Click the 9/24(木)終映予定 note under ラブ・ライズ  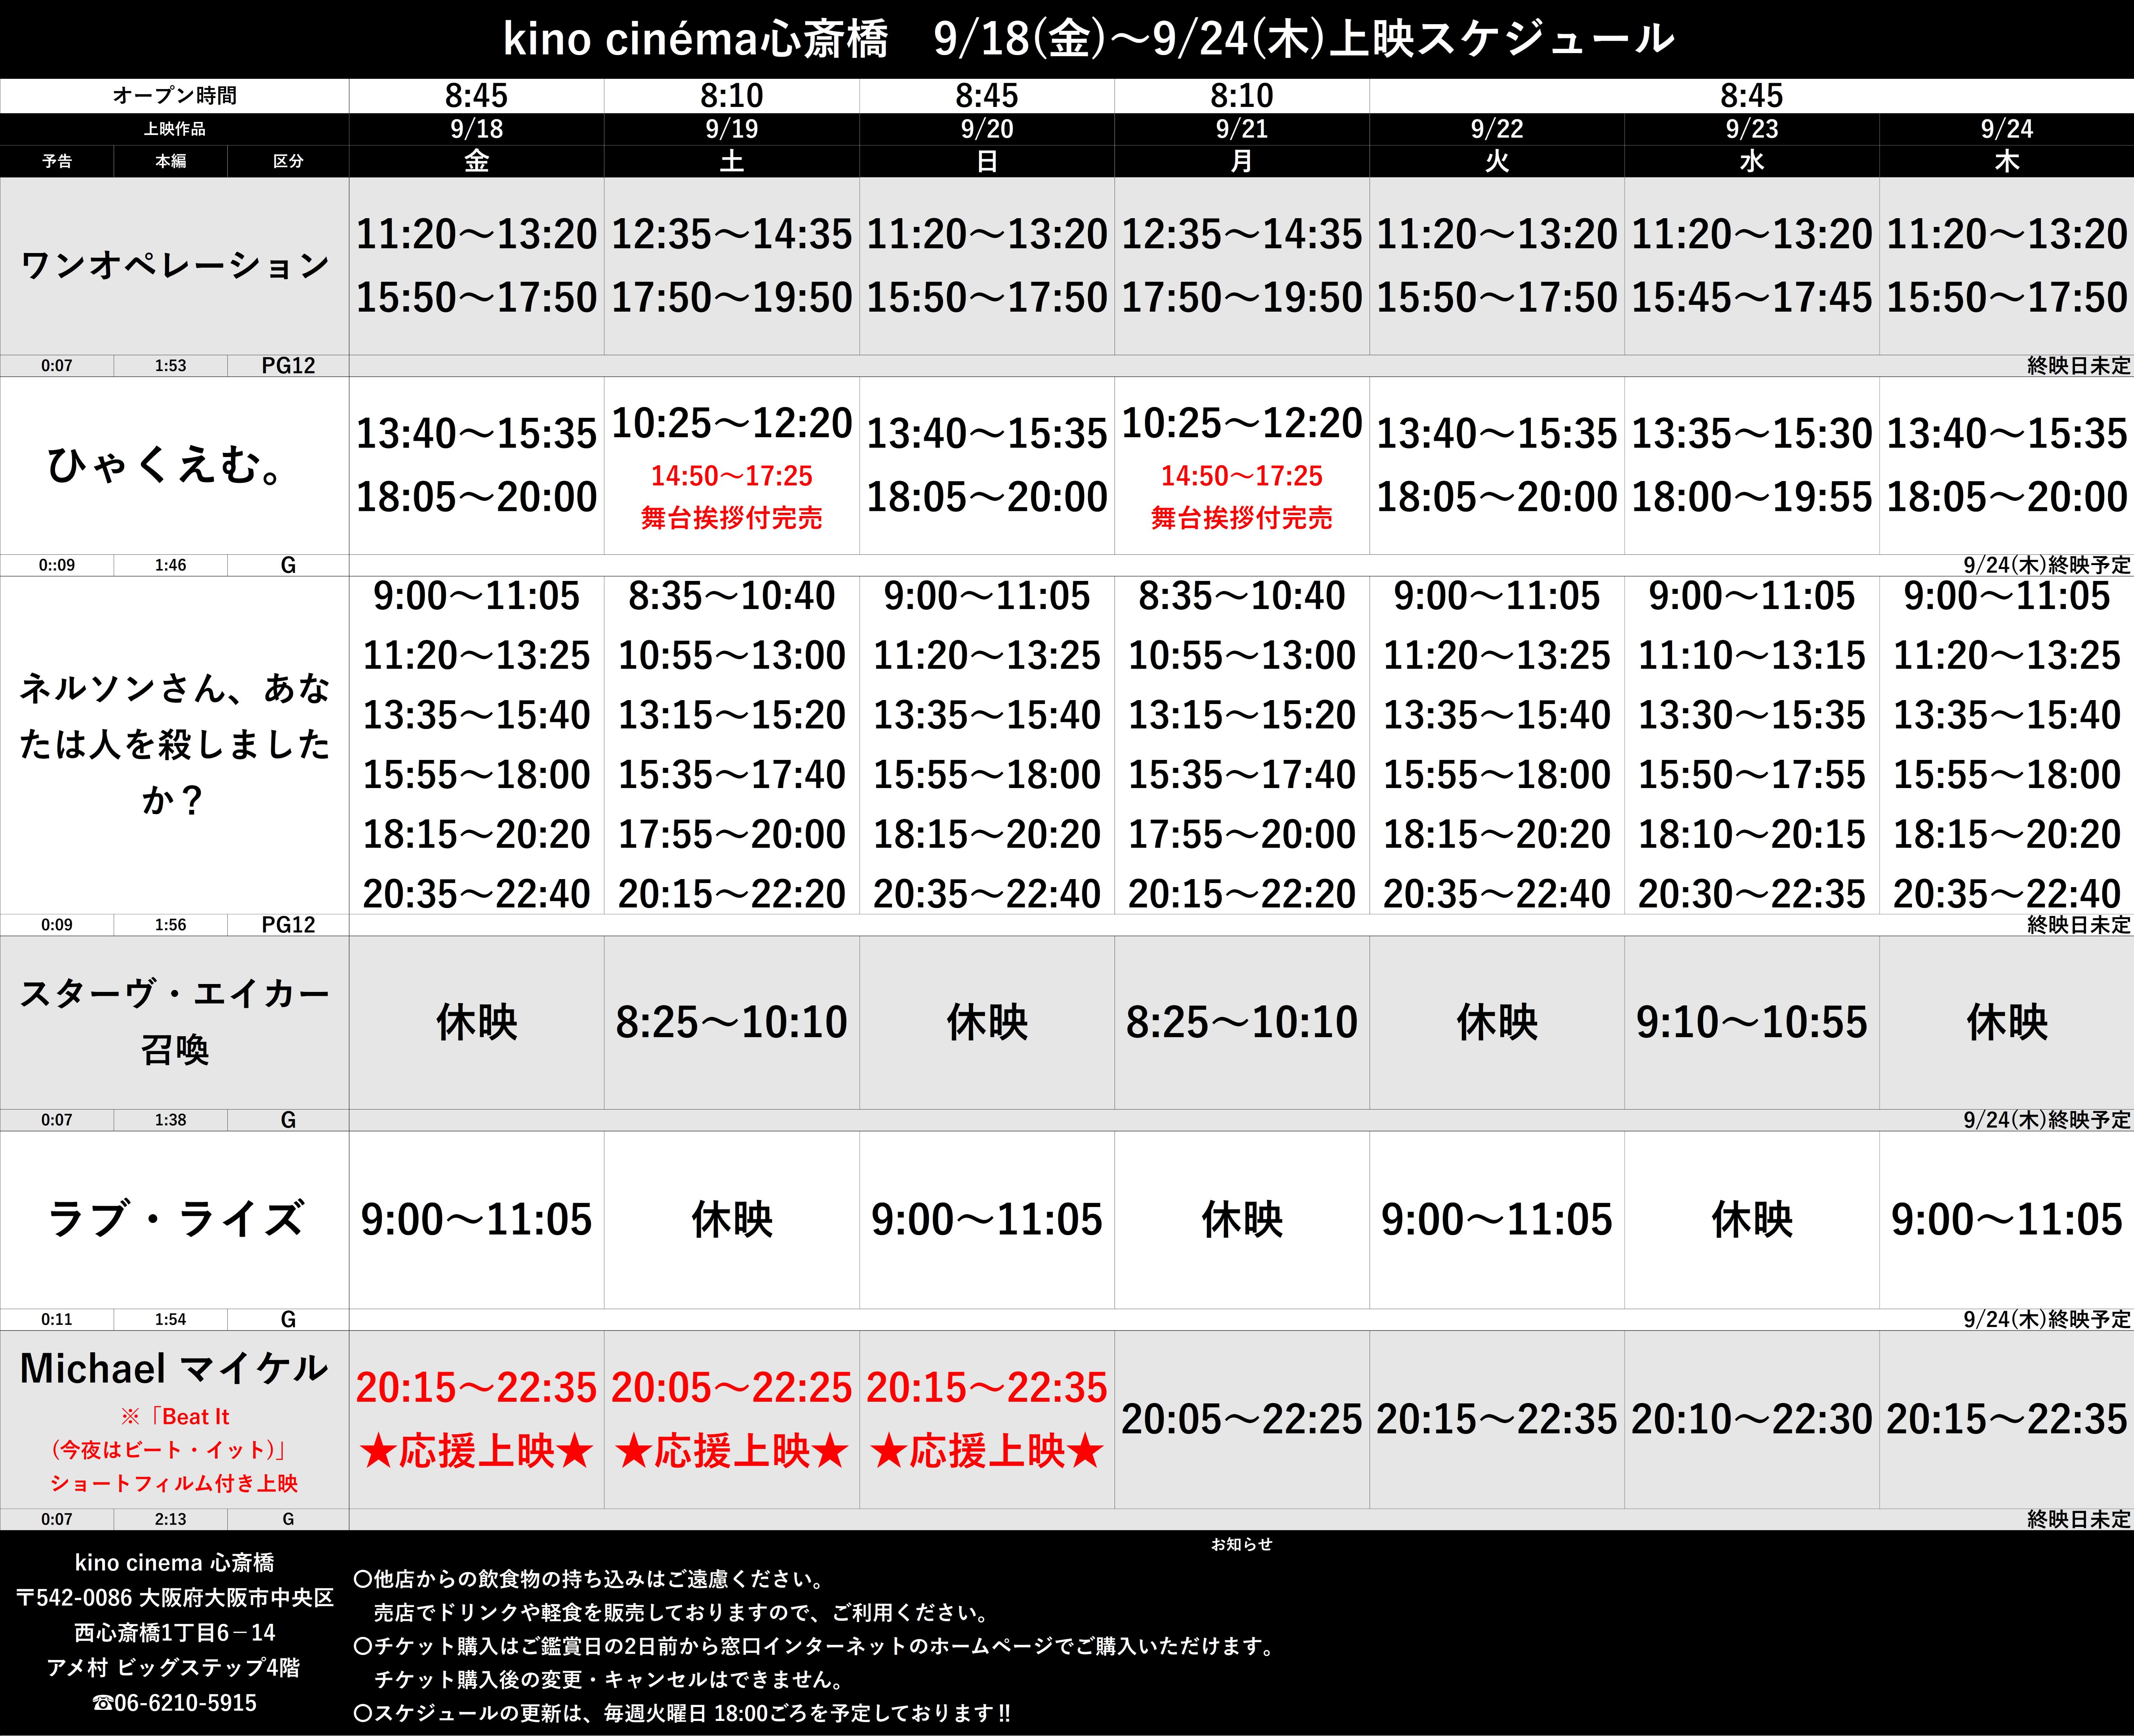click(x=2046, y=1319)
